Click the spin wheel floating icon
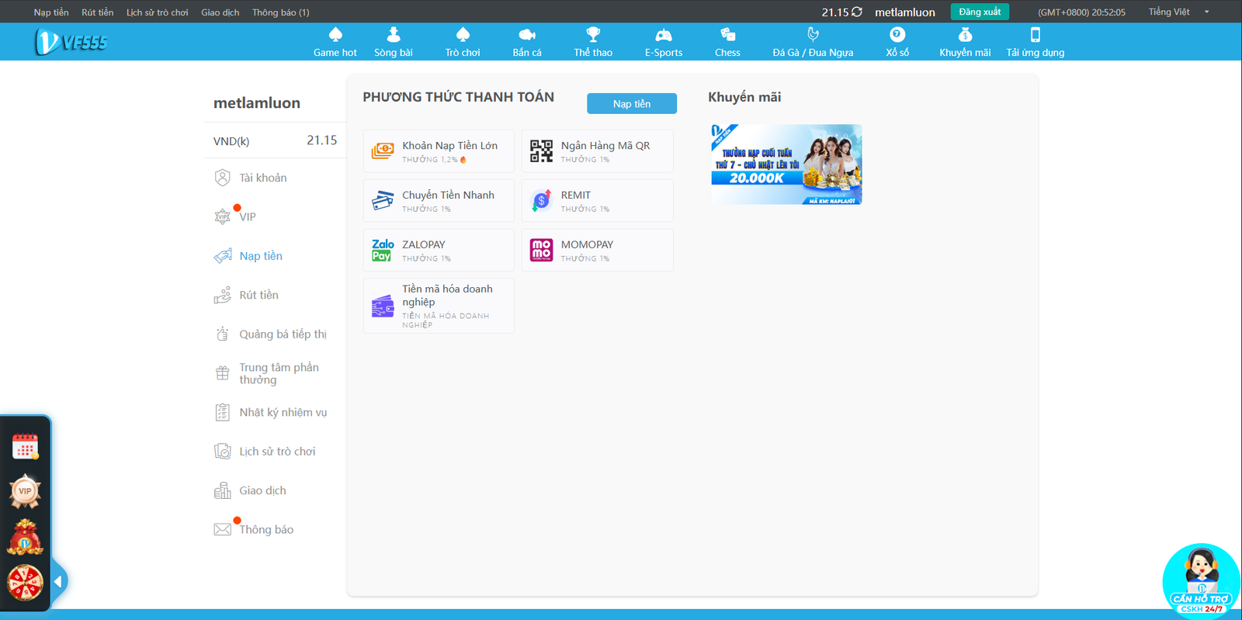This screenshot has width=1242, height=620. tap(25, 582)
